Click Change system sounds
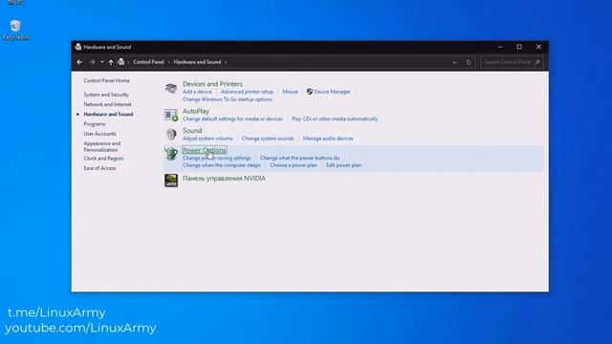Viewport: 612px width, 344px height. click(268, 139)
